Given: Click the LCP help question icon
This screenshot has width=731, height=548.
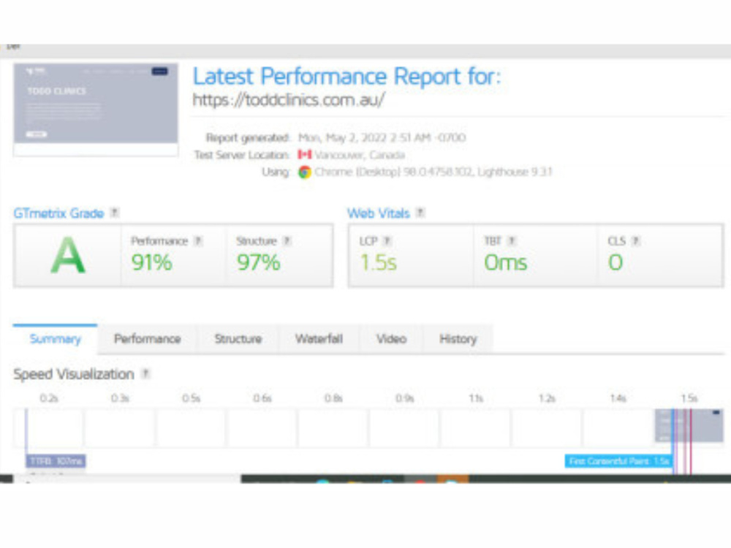Looking at the screenshot, I should point(387,241).
